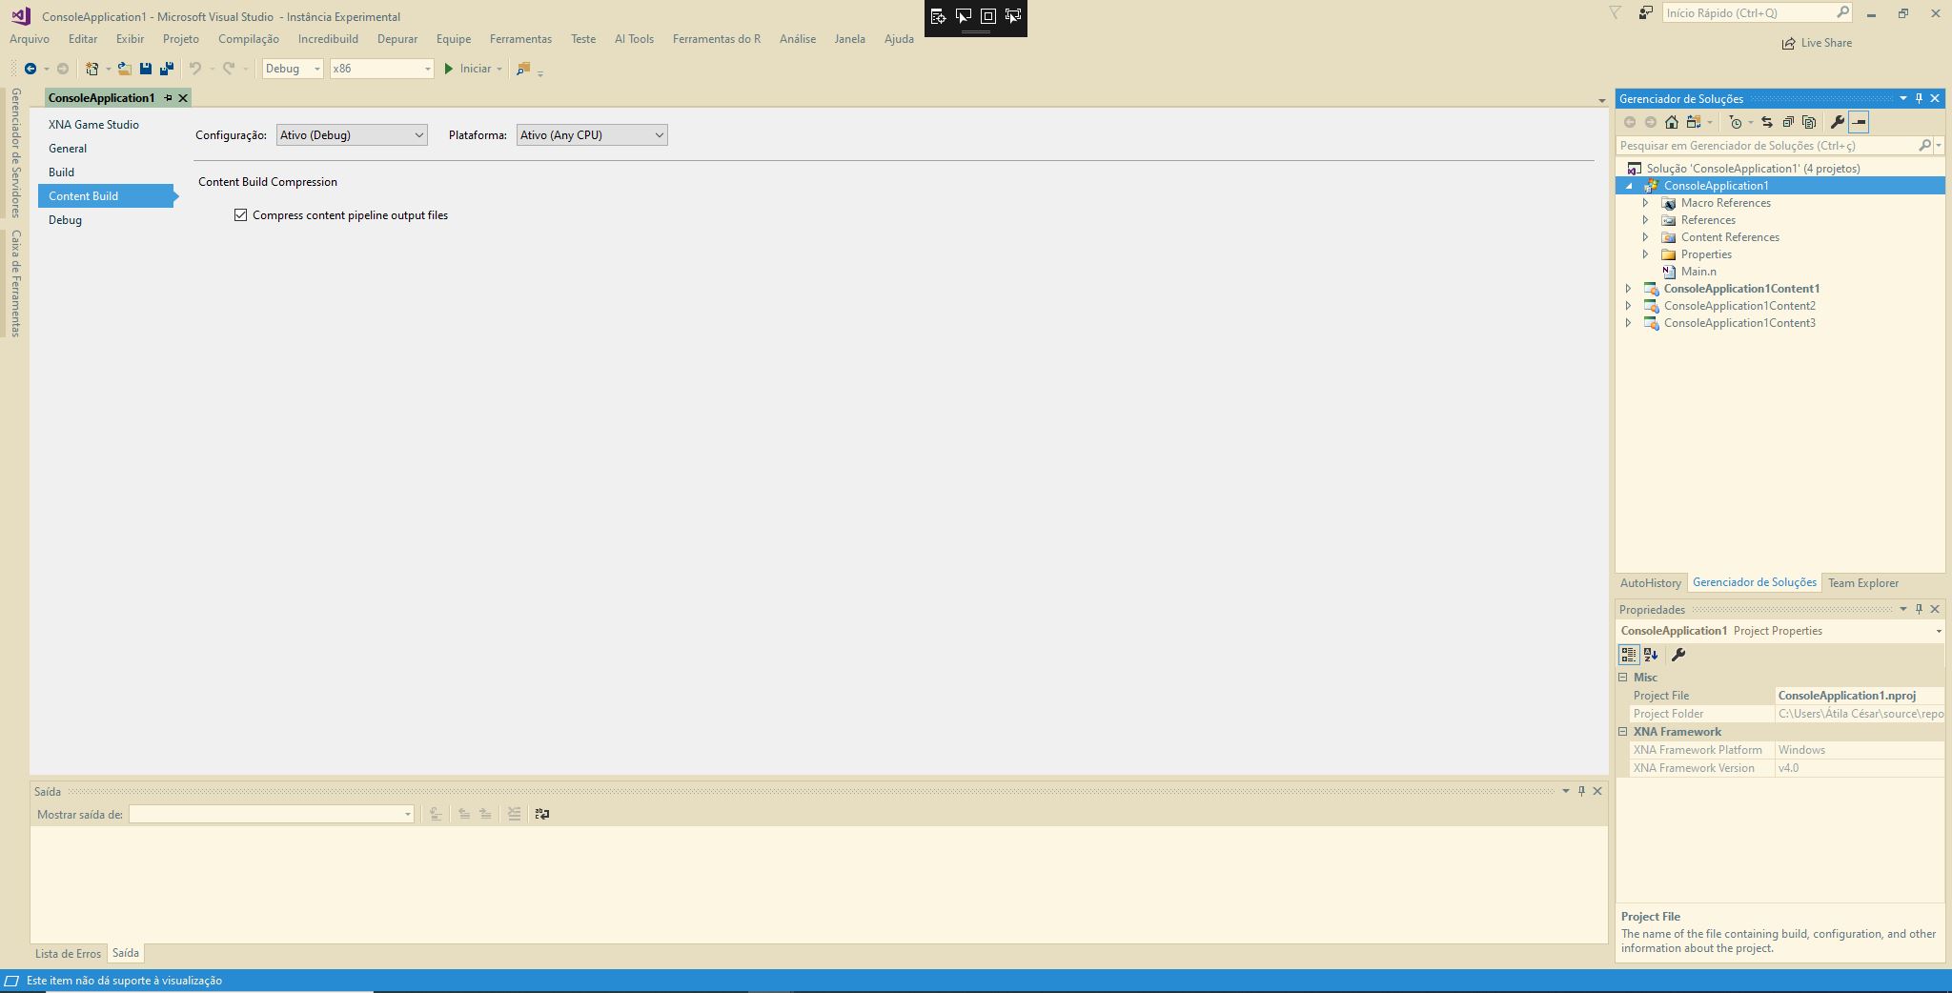Viewport: 1952px width, 993px height.
Task: Click the Pesquisar search field in Solution Explorer
Action: coord(1763,146)
